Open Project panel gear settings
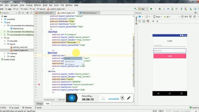Screen dimensions: 199x112 pyautogui.click(x=27, y=13)
